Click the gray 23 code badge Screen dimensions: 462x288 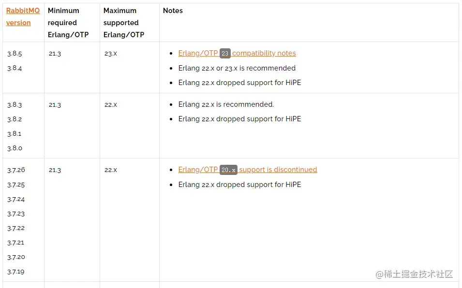(x=225, y=53)
